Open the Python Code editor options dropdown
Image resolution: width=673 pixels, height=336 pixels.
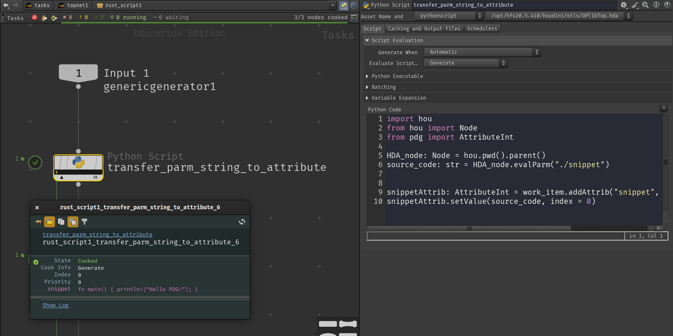point(664,108)
